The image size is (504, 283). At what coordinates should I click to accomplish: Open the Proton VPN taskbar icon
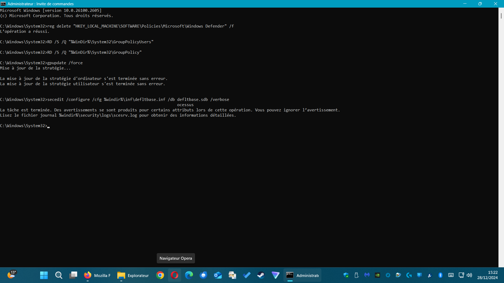(x=275, y=275)
